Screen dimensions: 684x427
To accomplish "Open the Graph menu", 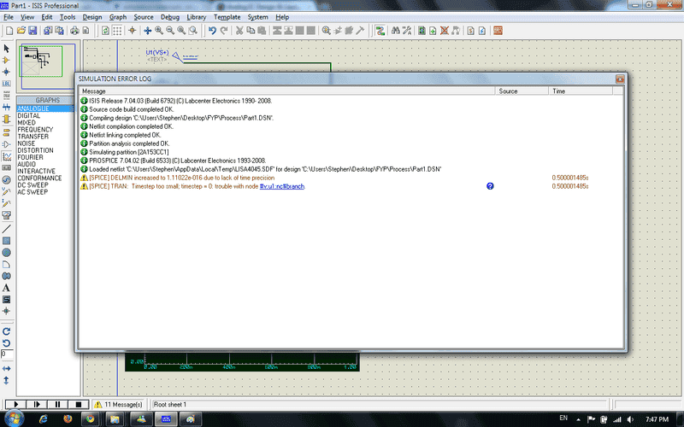I will tap(118, 17).
